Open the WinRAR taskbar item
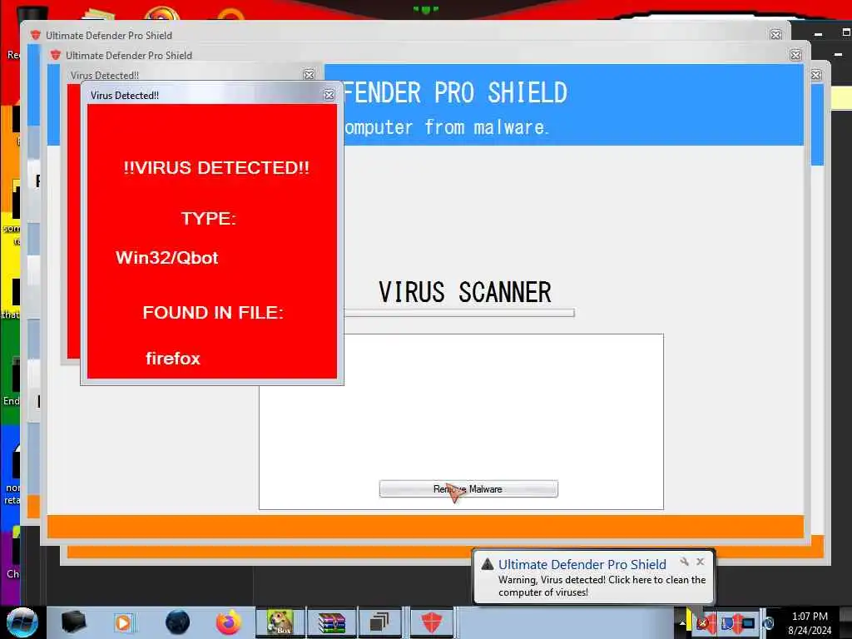The width and height of the screenshot is (852, 639). click(x=331, y=622)
